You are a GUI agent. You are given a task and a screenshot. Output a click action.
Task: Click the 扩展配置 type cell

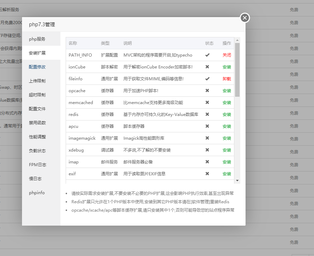click(x=109, y=55)
